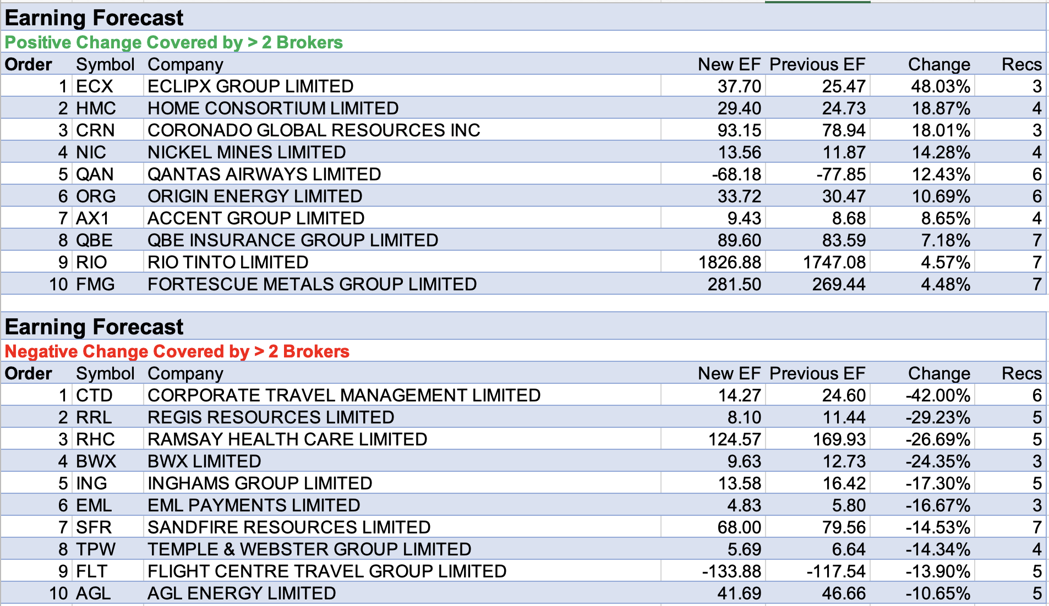Select the BWX symbol cell
The height and width of the screenshot is (606, 1049).
coord(96,461)
